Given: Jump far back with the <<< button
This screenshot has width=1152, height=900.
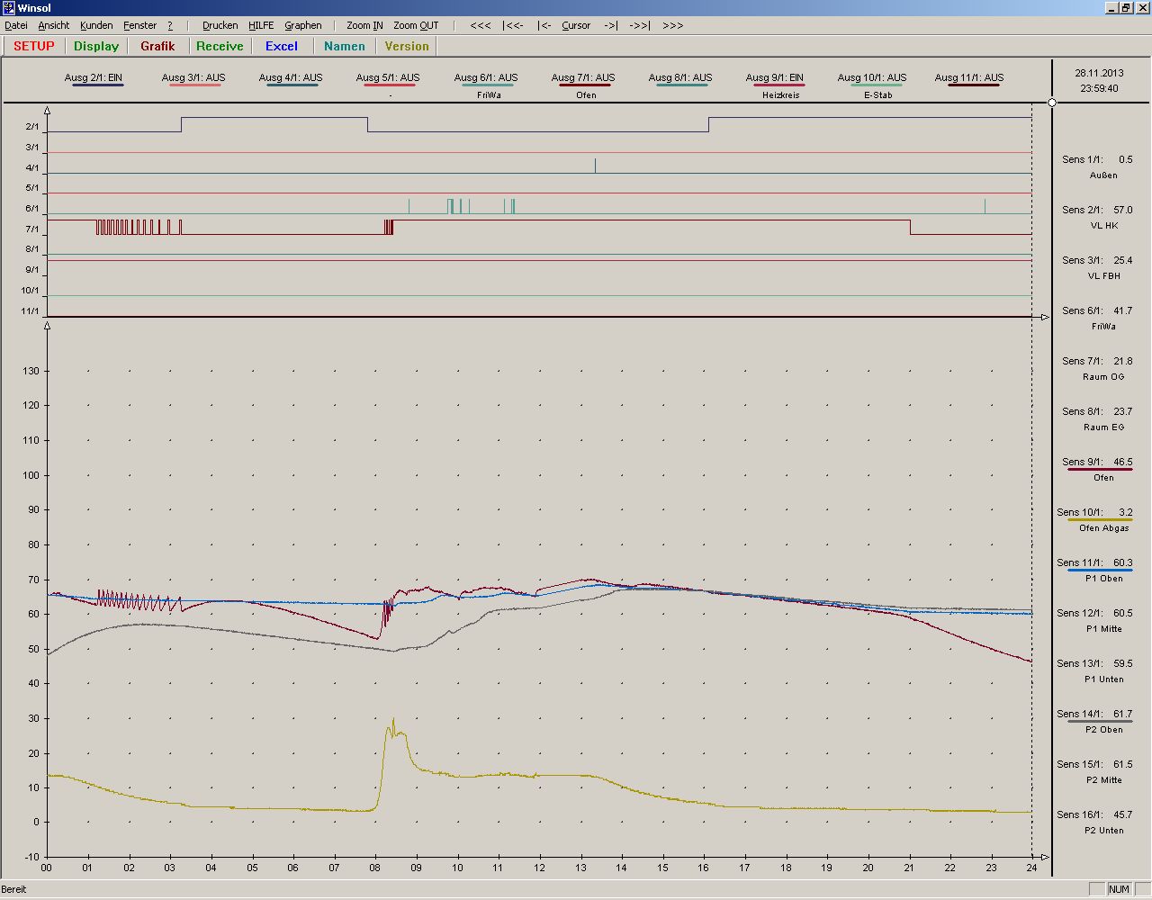Looking at the screenshot, I should point(481,25).
